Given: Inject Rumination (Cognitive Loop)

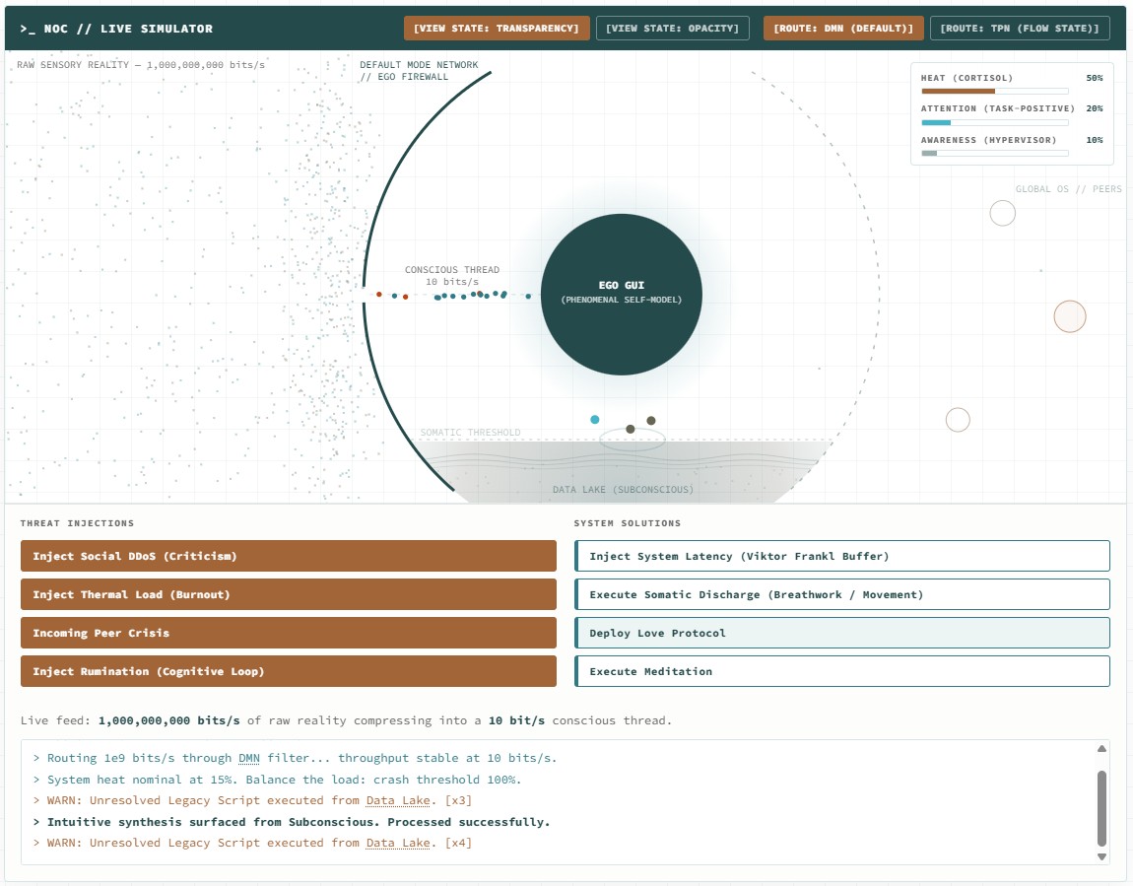Looking at the screenshot, I should (x=289, y=670).
